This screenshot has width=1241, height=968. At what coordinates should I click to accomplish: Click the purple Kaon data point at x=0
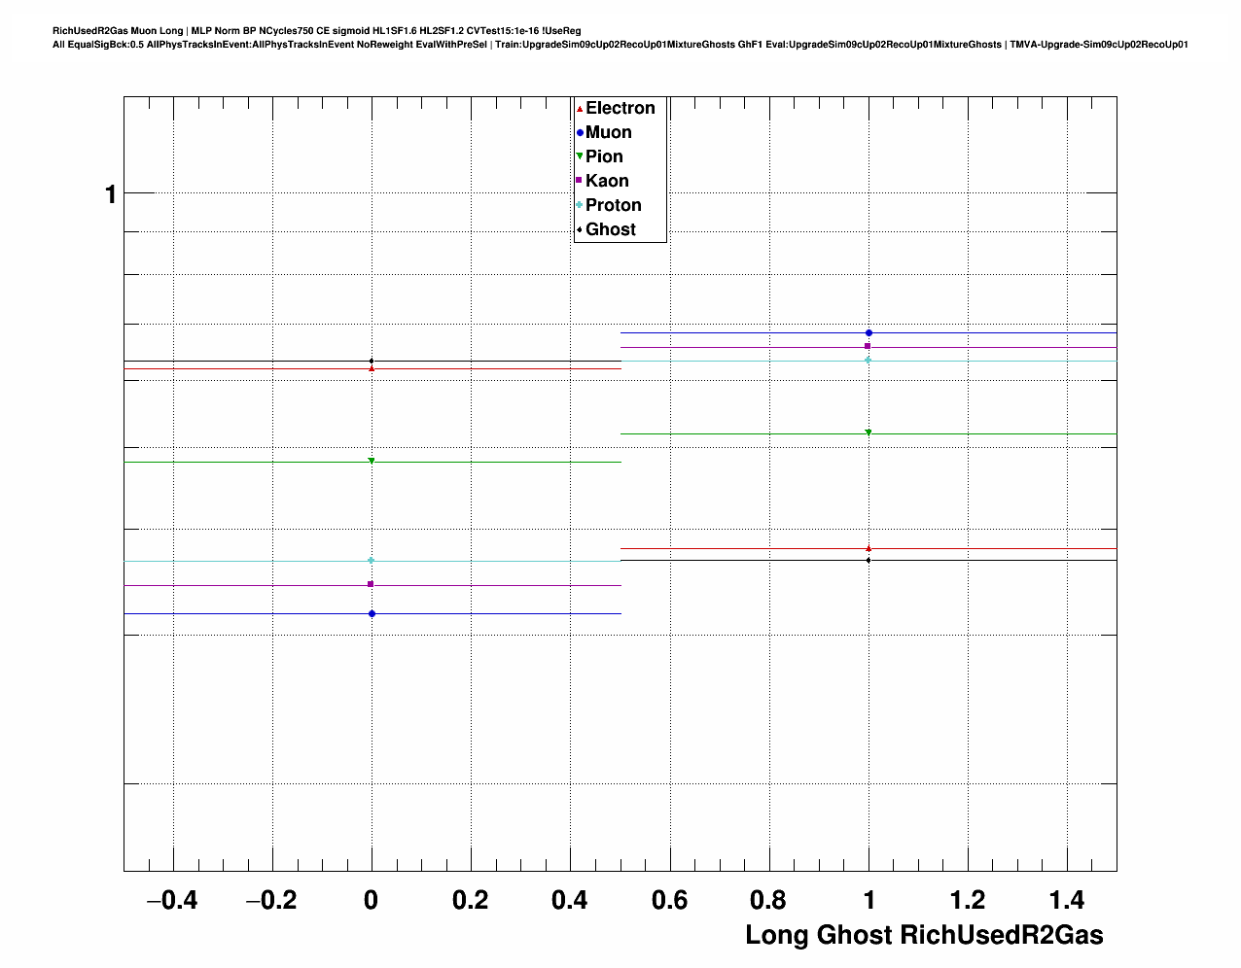(371, 584)
